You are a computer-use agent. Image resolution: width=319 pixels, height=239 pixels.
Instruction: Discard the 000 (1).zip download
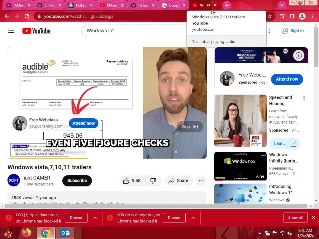tap(76, 218)
